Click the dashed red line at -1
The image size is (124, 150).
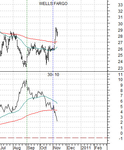click(x=54, y=138)
